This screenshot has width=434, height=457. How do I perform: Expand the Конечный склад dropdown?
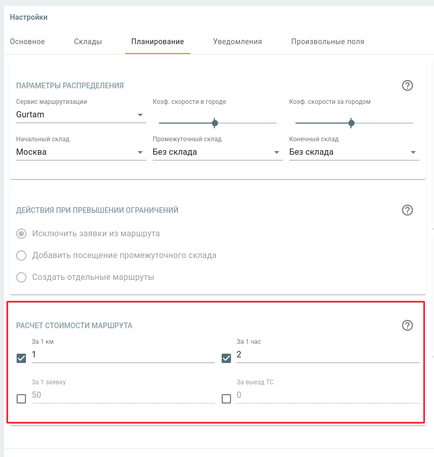click(x=354, y=152)
